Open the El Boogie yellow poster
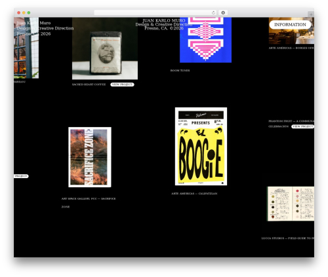Viewport: 328px width, 277px height. (x=201, y=146)
